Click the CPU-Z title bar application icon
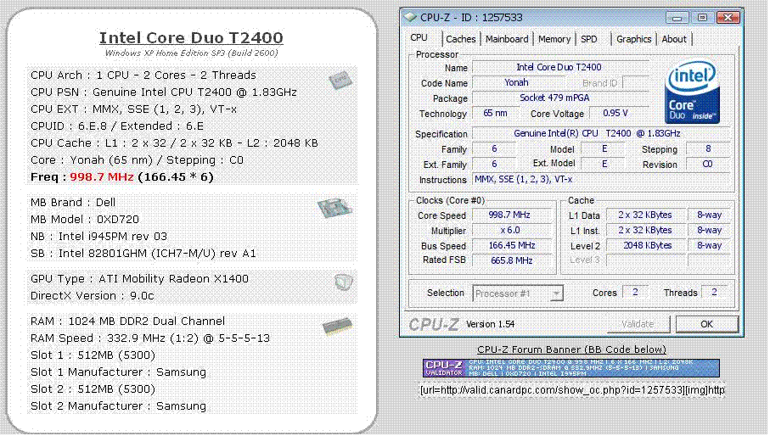Screen dimensions: 770x436 point(411,17)
